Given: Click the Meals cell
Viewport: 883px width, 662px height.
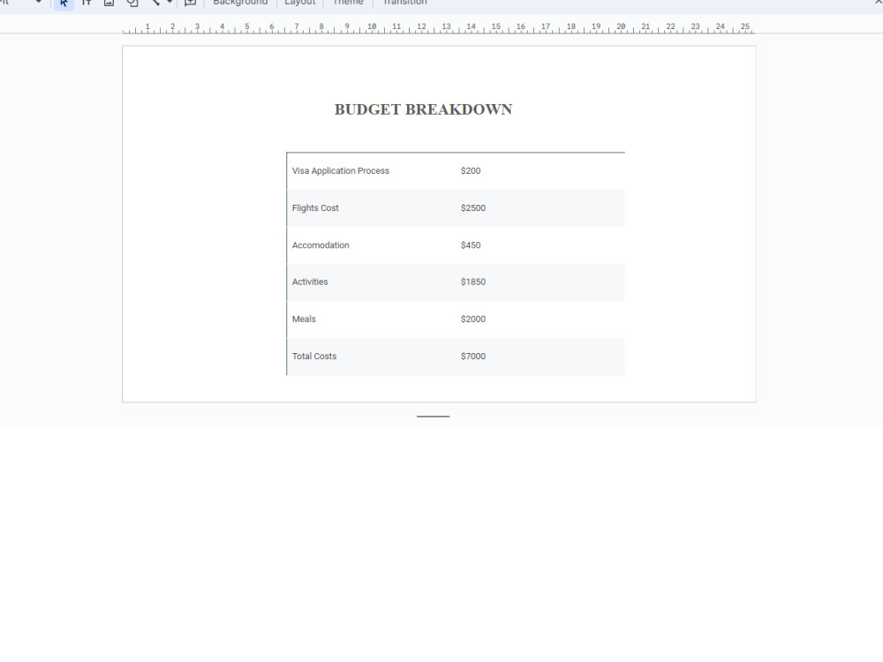Looking at the screenshot, I should [371, 320].
